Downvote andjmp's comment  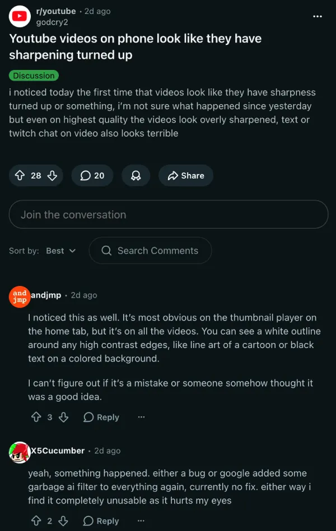click(x=63, y=417)
